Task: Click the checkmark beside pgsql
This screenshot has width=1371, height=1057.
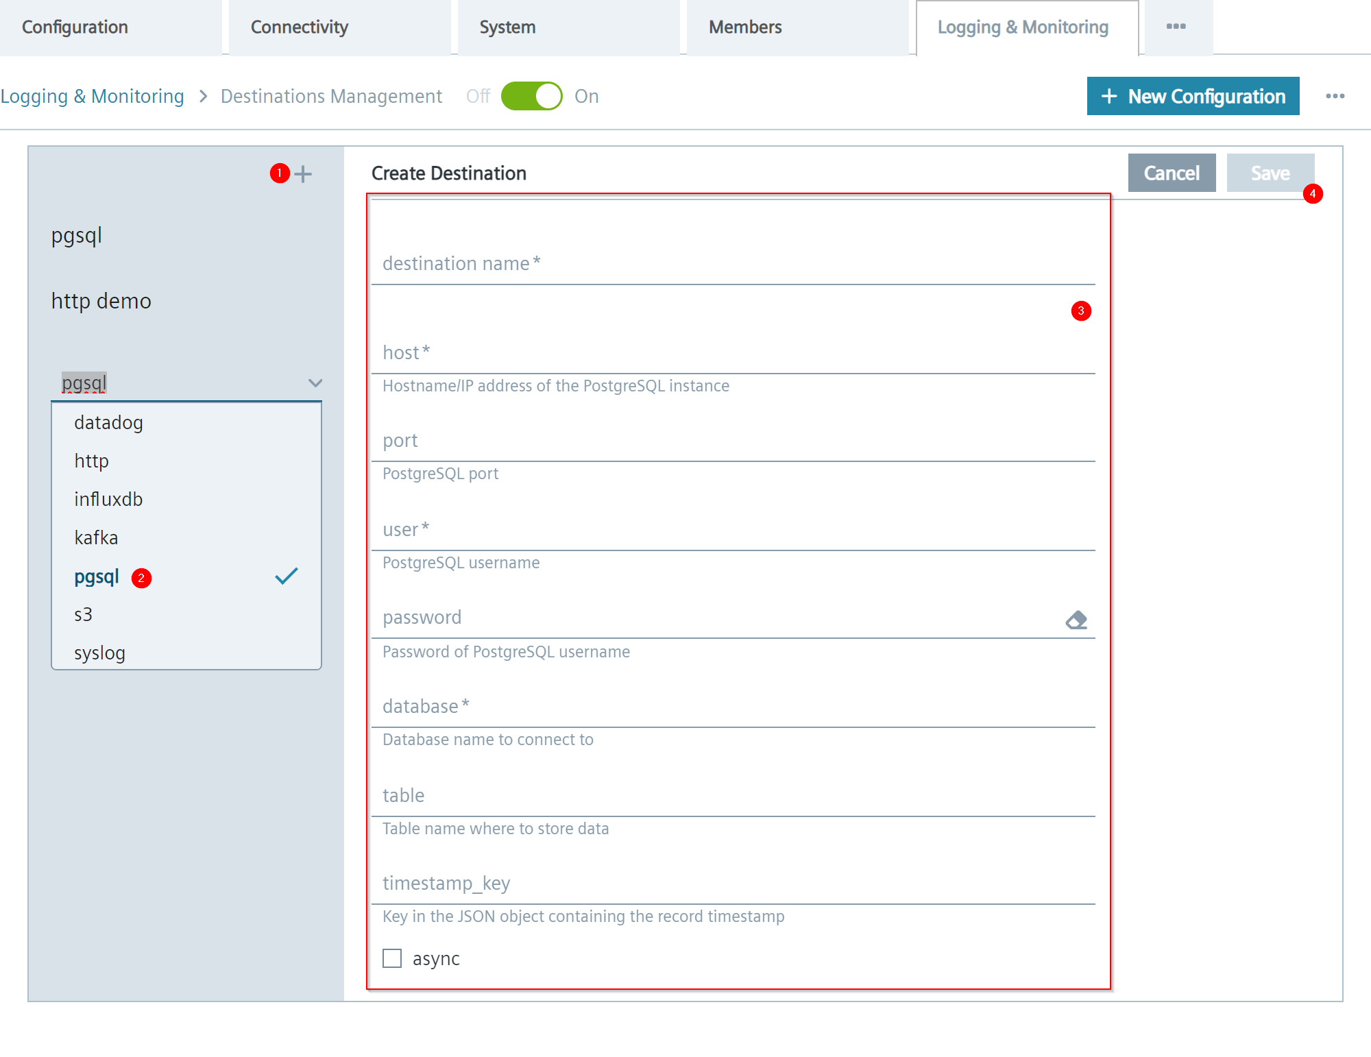Action: click(287, 576)
